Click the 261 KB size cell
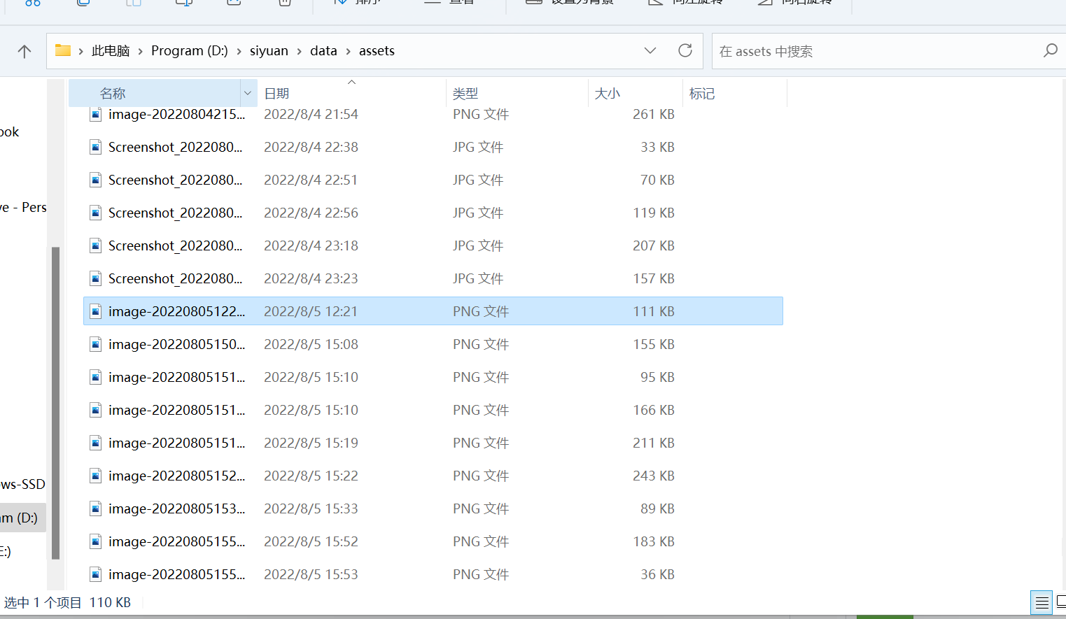 (x=654, y=114)
